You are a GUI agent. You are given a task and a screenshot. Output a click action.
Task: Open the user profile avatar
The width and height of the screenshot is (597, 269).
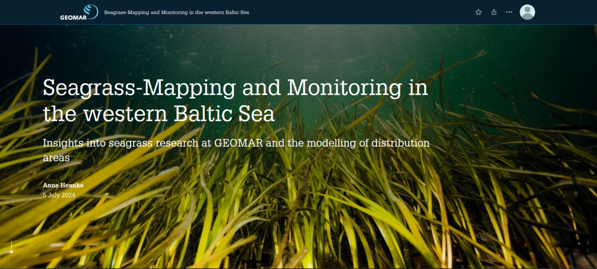pyautogui.click(x=527, y=12)
